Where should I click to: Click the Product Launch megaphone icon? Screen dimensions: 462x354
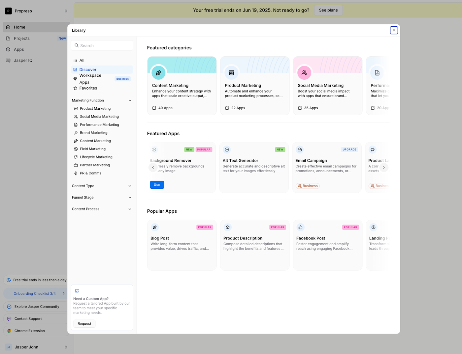coord(373,150)
